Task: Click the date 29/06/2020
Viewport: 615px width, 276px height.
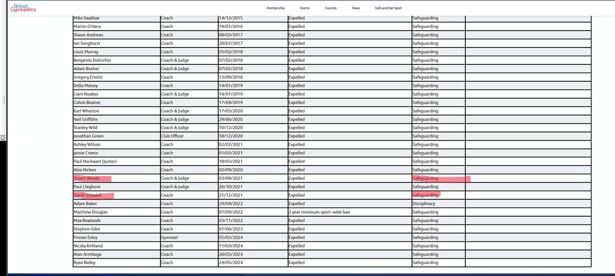Action: tap(231, 119)
